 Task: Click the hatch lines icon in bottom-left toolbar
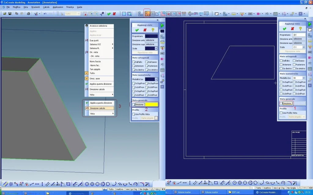click(6, 184)
